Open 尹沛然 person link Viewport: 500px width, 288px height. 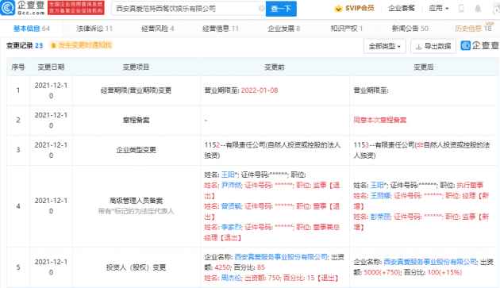pyautogui.click(x=232, y=186)
